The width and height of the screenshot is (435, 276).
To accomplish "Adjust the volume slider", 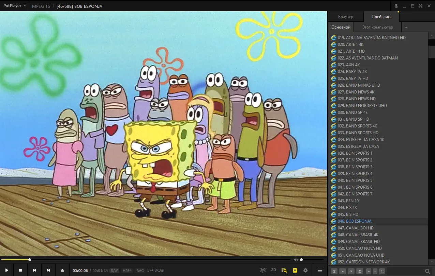I will click(x=312, y=260).
